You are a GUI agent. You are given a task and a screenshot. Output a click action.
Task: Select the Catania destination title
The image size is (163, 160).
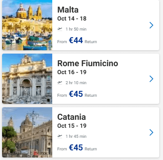tap(71, 117)
